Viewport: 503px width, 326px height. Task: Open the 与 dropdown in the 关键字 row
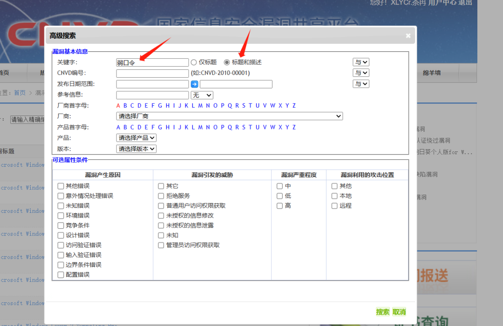pos(361,62)
